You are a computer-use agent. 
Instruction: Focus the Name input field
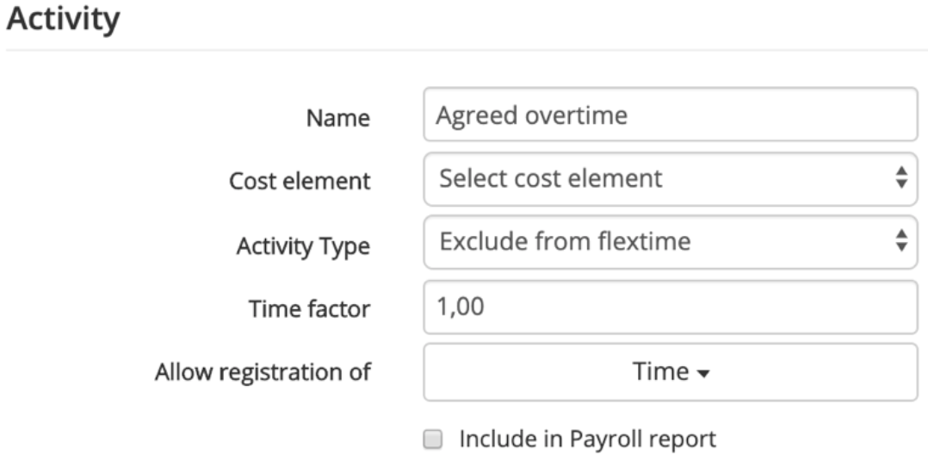click(x=671, y=115)
